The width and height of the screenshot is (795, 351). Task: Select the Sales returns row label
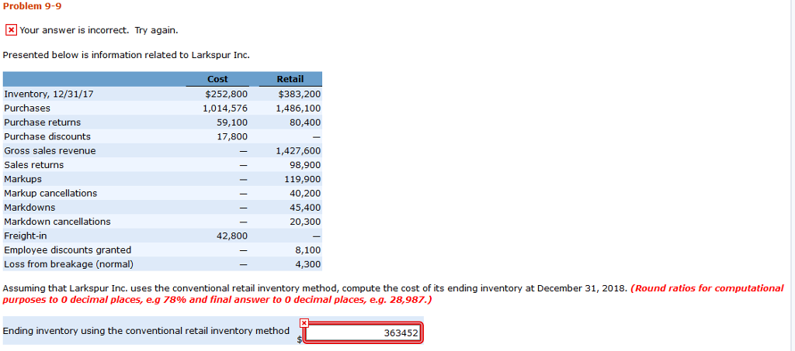click(x=34, y=165)
